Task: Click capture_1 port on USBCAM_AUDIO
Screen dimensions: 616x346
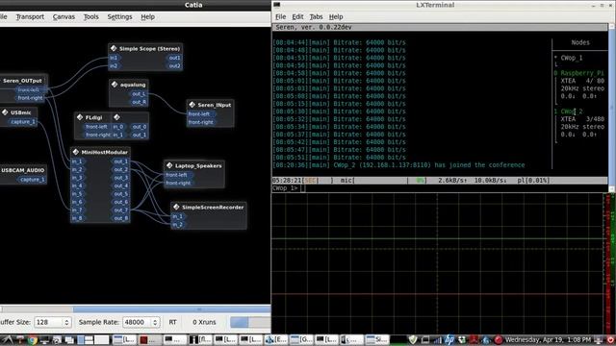Action: click(32, 180)
